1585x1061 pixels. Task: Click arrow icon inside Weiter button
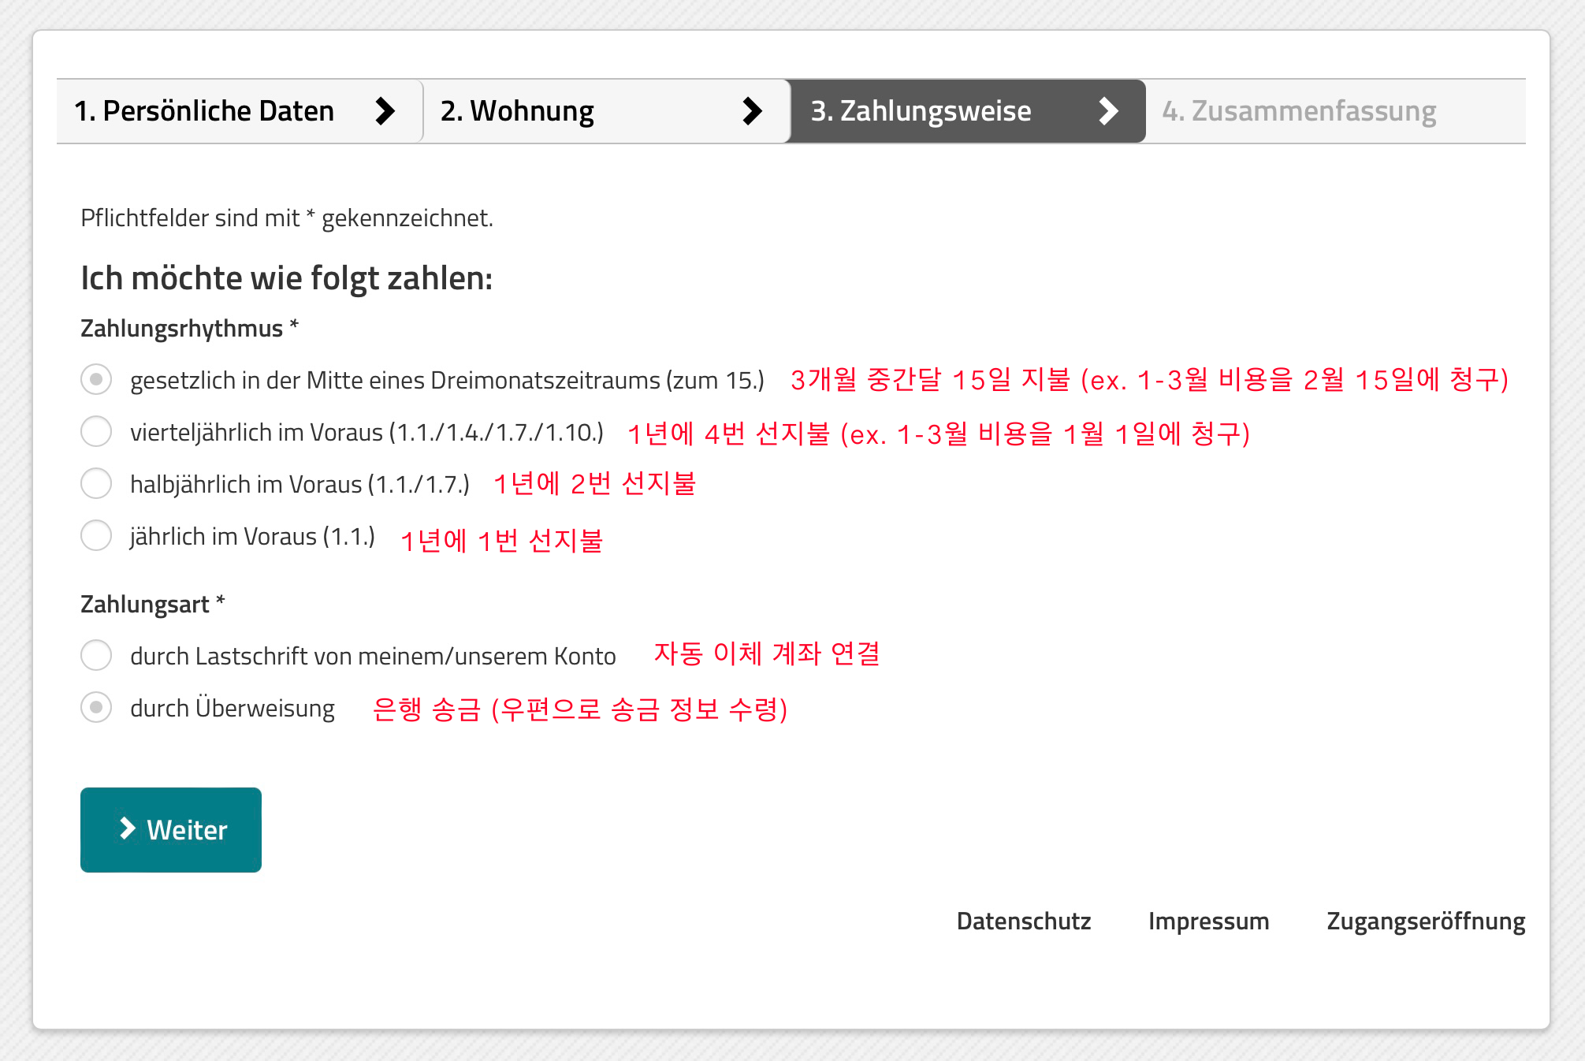(127, 828)
